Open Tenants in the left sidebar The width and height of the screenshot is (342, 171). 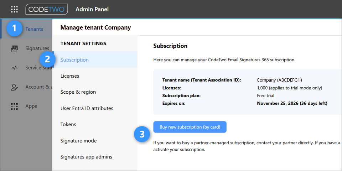tap(26, 29)
